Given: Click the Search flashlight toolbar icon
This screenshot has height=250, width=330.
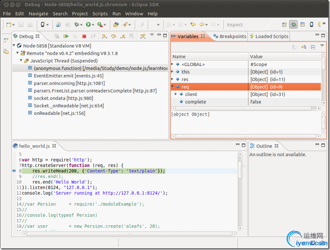Looking at the screenshot, I should point(125,24).
